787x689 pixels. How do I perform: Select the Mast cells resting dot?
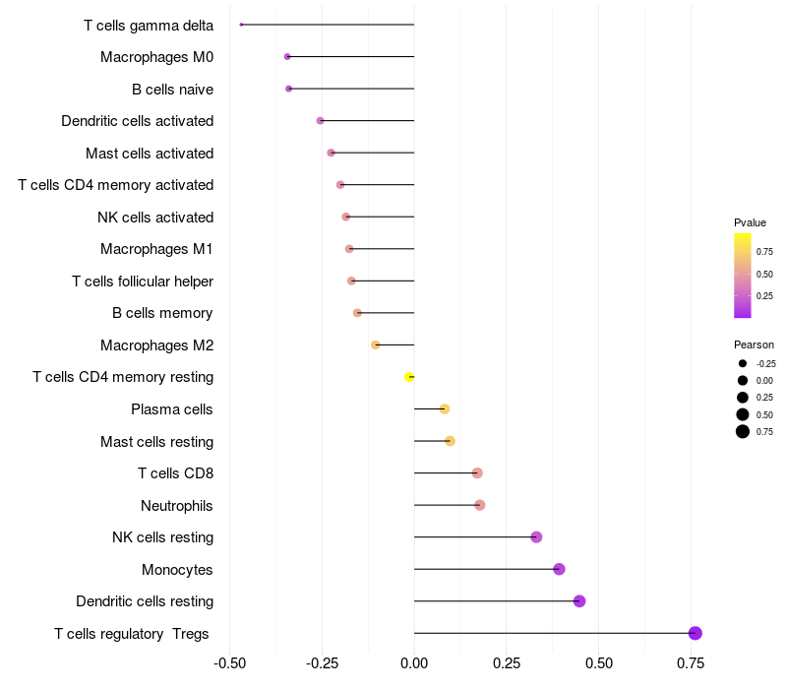(450, 441)
